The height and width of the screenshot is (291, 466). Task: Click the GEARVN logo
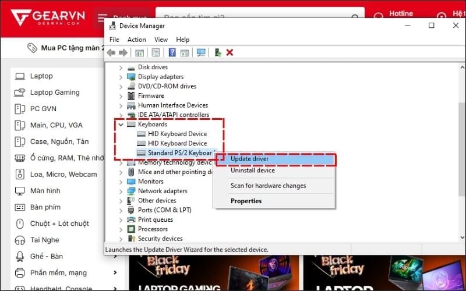point(45,17)
